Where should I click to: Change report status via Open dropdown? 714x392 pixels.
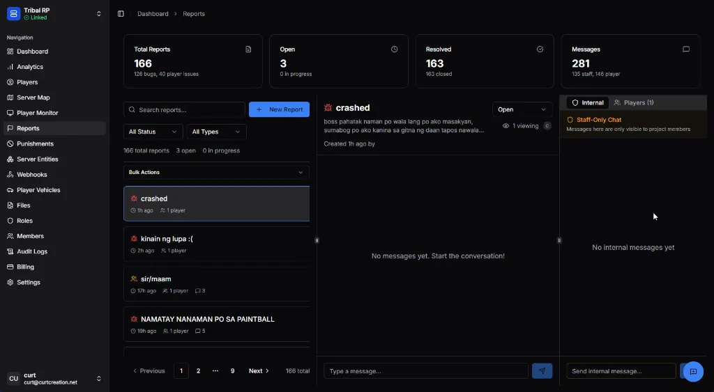(523, 109)
